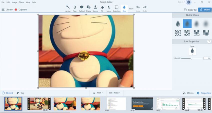
Task: Toggle the Properties panel
Action: pyautogui.click(x=204, y=93)
